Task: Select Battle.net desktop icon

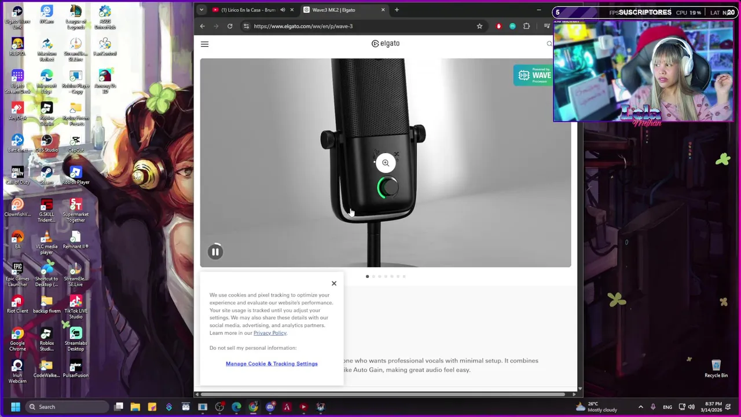Action: point(17,144)
